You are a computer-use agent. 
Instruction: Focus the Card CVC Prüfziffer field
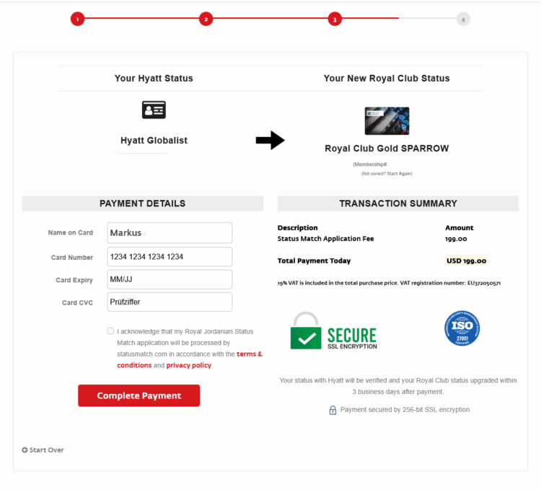click(170, 302)
